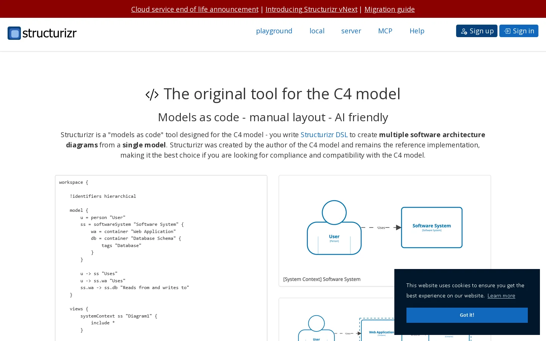The image size is (546, 341).
Task: Click the 'u = person "User"' code line
Action: point(103,217)
